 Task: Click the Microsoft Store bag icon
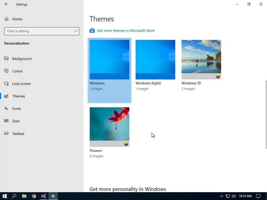click(92, 30)
